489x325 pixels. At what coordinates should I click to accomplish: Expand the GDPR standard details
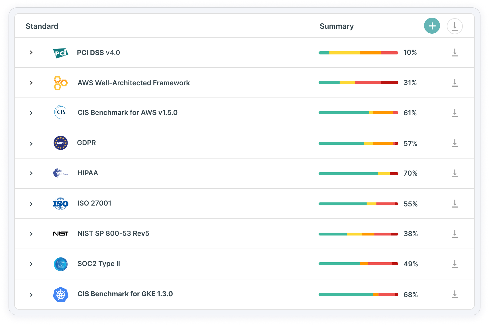[x=31, y=143]
